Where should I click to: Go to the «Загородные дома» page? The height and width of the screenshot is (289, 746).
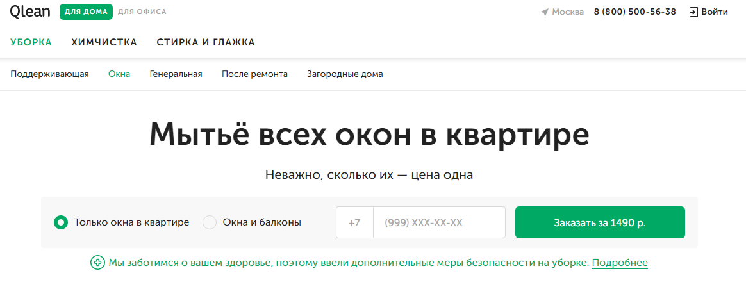tap(345, 74)
